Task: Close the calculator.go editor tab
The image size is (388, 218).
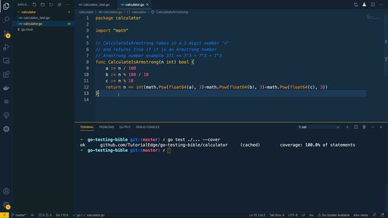Action: point(147,4)
